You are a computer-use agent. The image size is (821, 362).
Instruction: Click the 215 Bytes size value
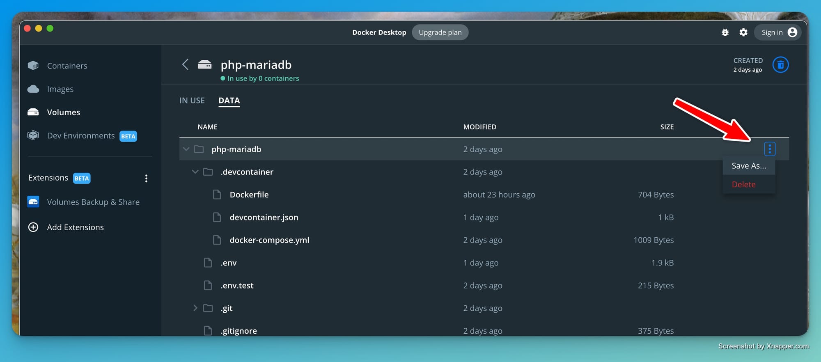[656, 285]
